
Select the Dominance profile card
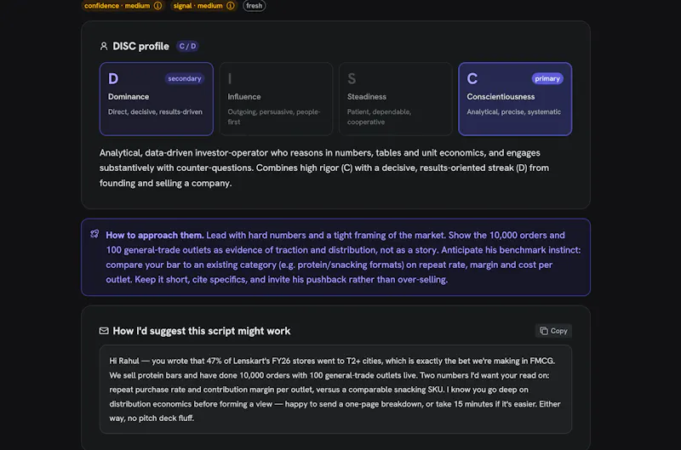coord(157,99)
